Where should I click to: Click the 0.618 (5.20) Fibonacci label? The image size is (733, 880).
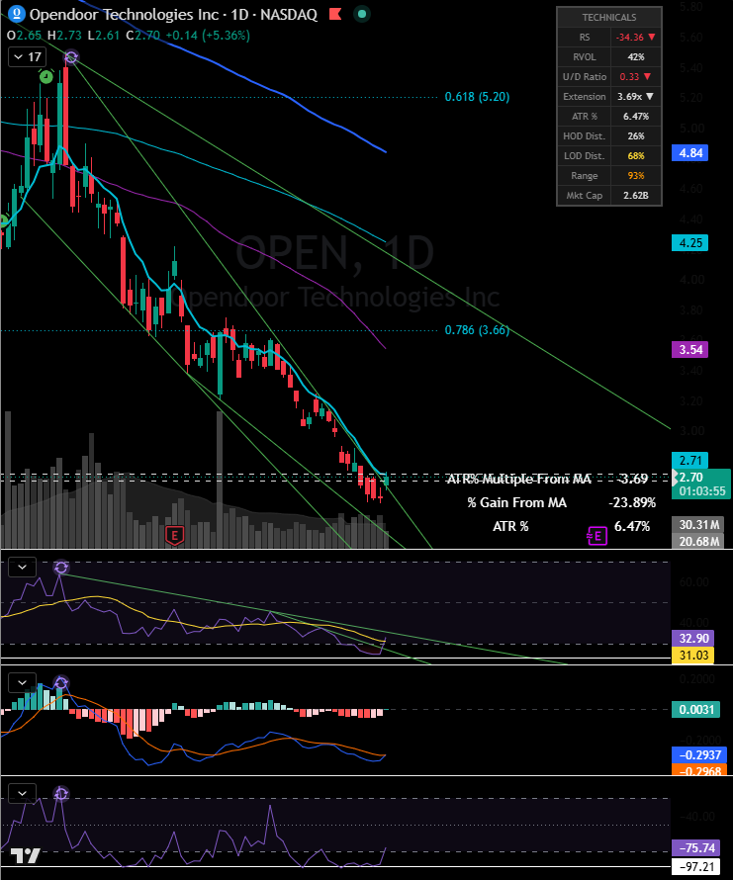477,97
